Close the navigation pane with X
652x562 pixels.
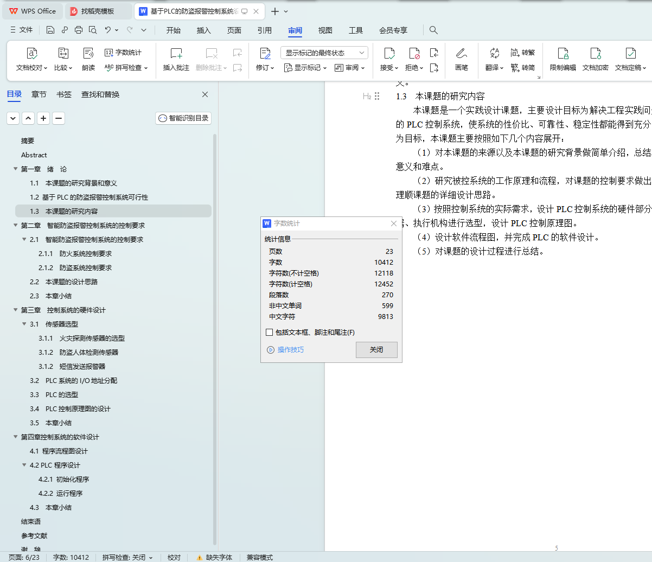click(205, 94)
